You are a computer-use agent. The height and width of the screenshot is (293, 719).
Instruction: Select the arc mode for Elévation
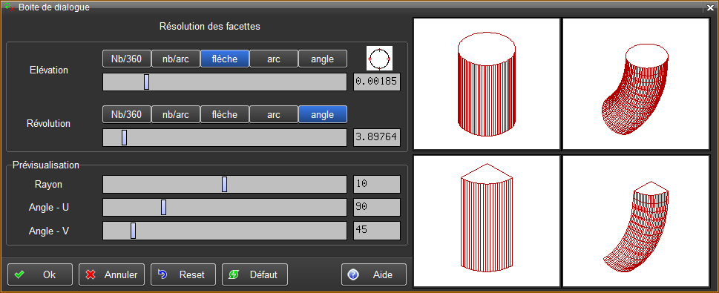[x=274, y=59]
